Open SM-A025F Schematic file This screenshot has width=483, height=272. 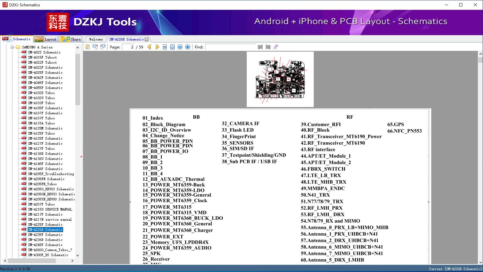coord(45,73)
